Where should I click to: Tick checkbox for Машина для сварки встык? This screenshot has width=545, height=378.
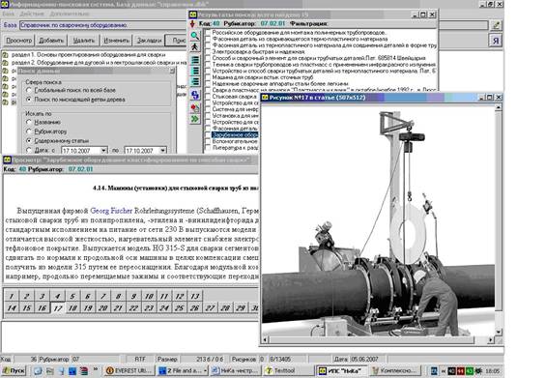[208, 77]
